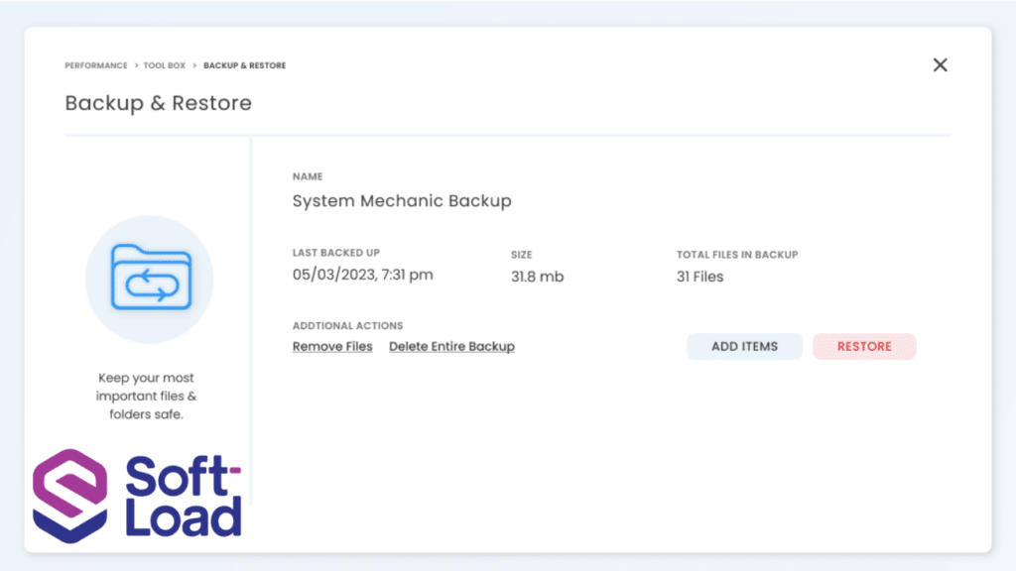Click the Soft-Load hexagon logo
Viewport: 1016px width, 571px height.
70,496
